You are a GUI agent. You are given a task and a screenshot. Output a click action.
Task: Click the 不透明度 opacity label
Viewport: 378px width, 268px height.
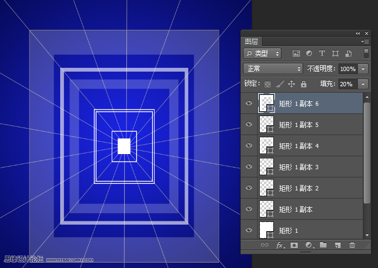click(322, 69)
